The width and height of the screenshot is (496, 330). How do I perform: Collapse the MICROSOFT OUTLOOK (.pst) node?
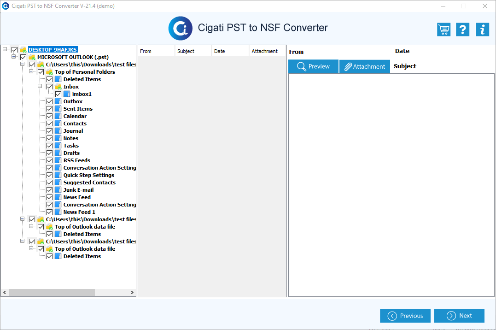click(x=14, y=56)
